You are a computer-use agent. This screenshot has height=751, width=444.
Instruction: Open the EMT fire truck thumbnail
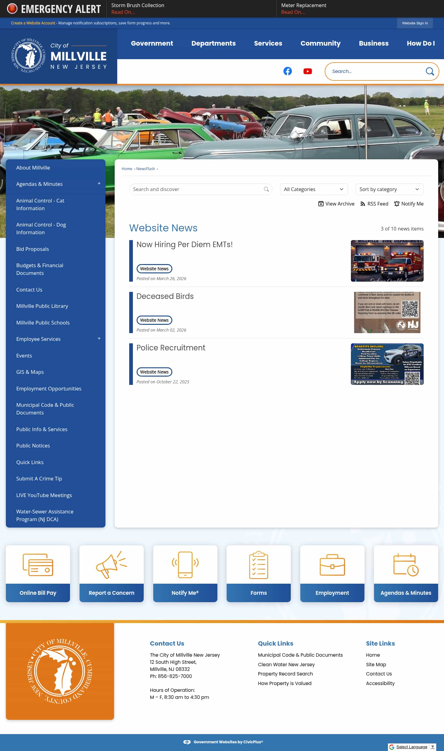387,261
